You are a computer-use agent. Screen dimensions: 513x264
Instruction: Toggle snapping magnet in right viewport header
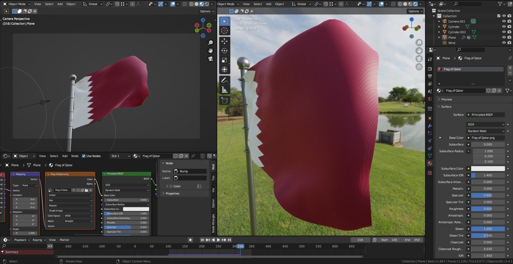[x=326, y=4]
